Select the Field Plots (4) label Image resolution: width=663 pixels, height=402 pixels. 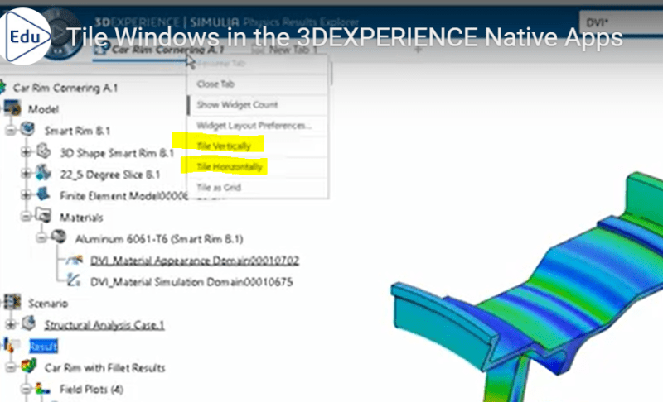91,389
